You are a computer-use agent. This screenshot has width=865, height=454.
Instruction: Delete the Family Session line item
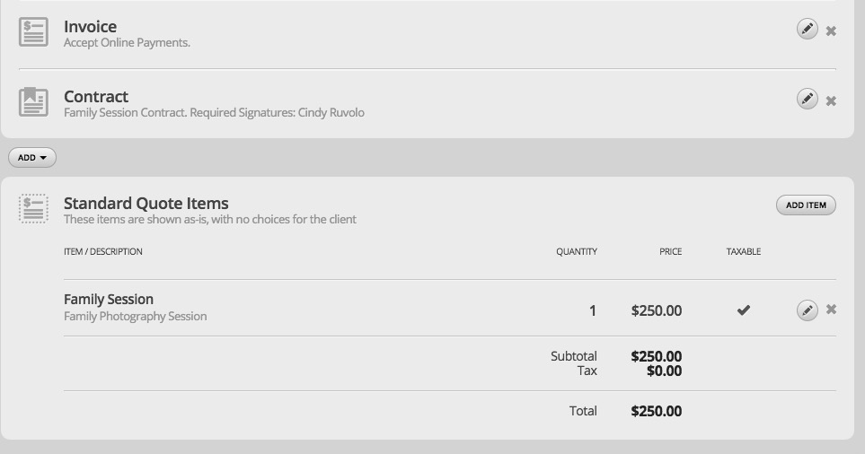[x=831, y=310]
